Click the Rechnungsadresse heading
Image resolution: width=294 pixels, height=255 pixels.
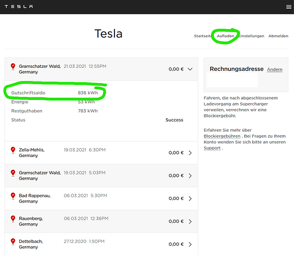tap(237, 69)
